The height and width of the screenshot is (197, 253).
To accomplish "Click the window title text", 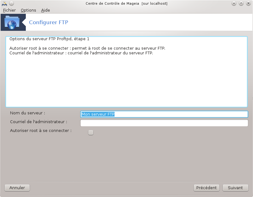I will [126, 3].
